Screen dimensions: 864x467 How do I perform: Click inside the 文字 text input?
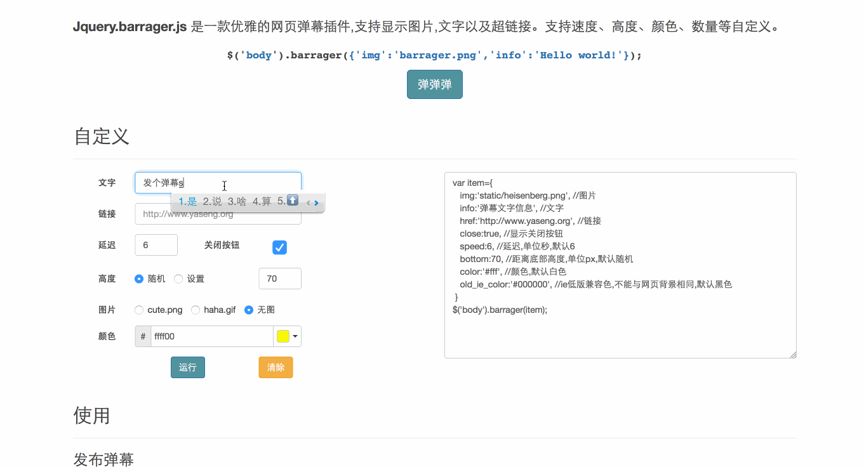(x=218, y=181)
